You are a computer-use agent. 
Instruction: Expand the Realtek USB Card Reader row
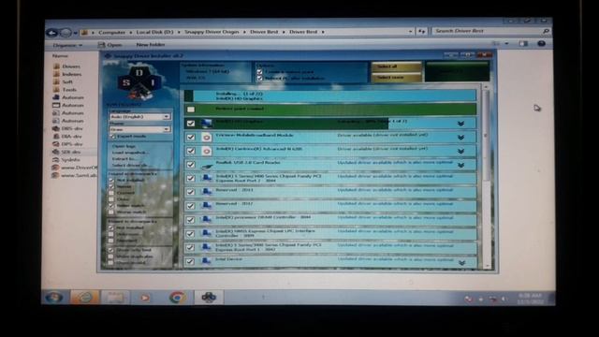[461, 165]
